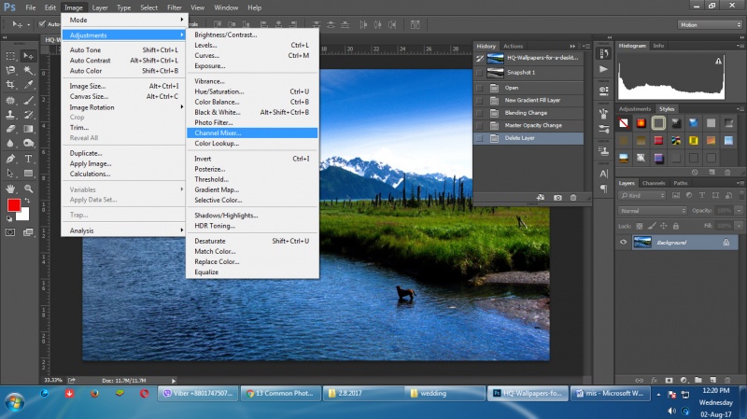Open the layer blending mode Normal dropdown
This screenshot has width=747, height=419.
click(652, 211)
